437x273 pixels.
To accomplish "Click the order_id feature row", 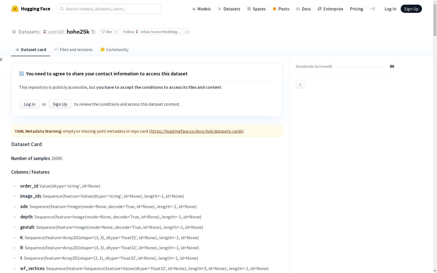I will (x=60, y=186).
